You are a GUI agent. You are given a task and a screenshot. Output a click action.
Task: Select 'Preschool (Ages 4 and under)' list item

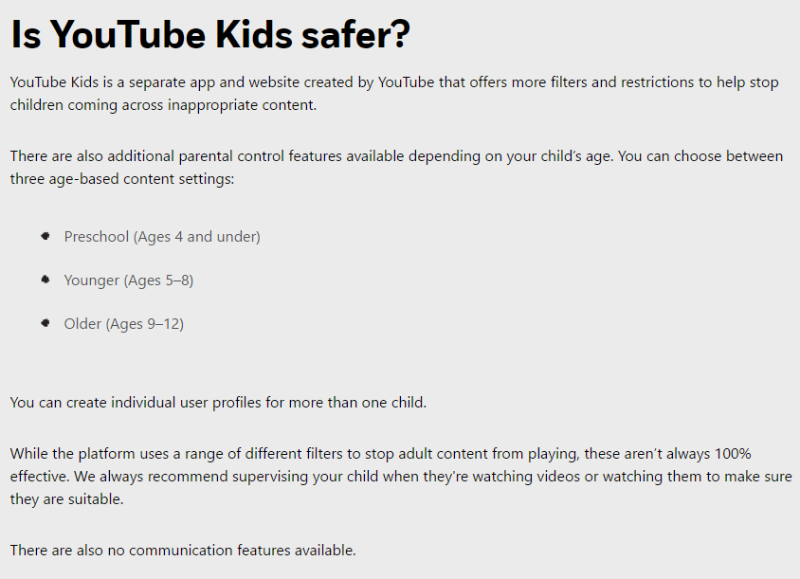click(162, 237)
